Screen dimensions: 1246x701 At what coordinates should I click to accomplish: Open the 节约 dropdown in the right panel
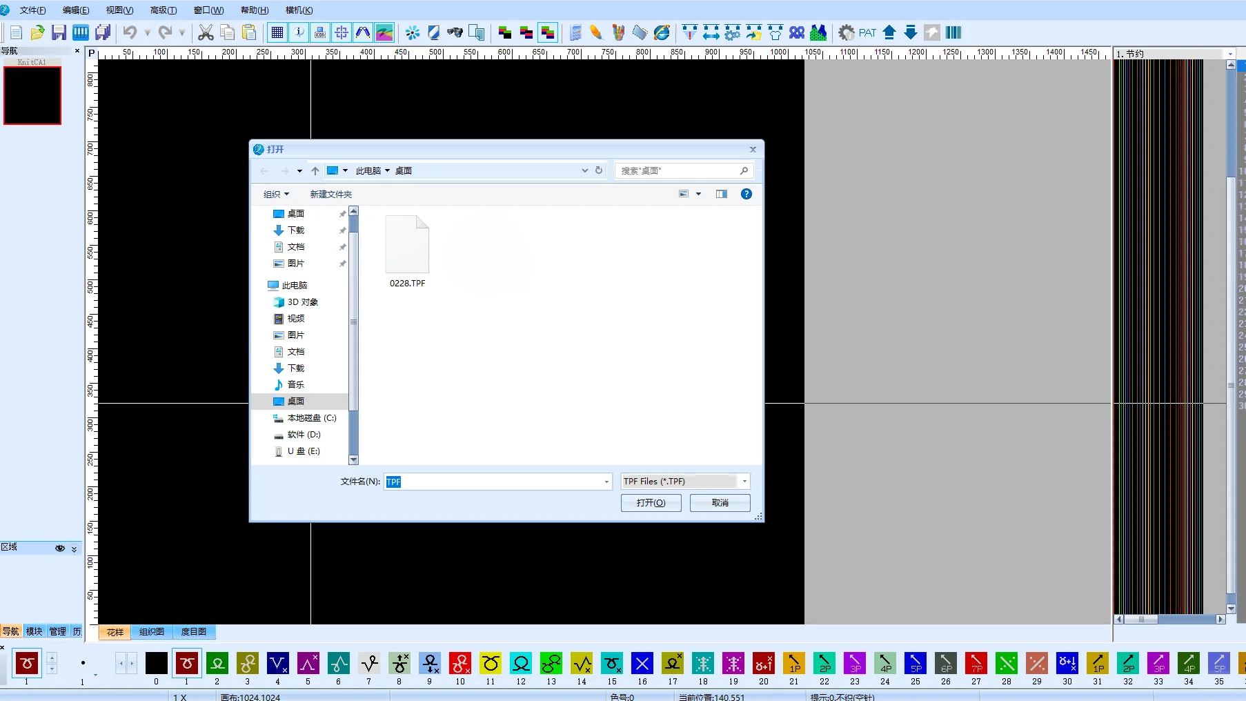point(1230,54)
